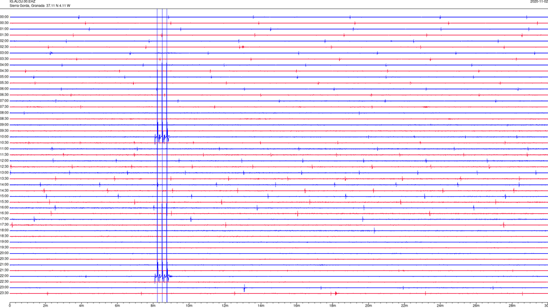Select the 03:30 trace time label

click(5, 59)
